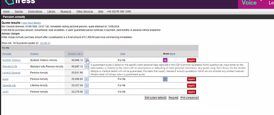This screenshot has width=274, height=115.
Task: Click the Standard Life Pension Annuity product name
Action: (47, 67)
